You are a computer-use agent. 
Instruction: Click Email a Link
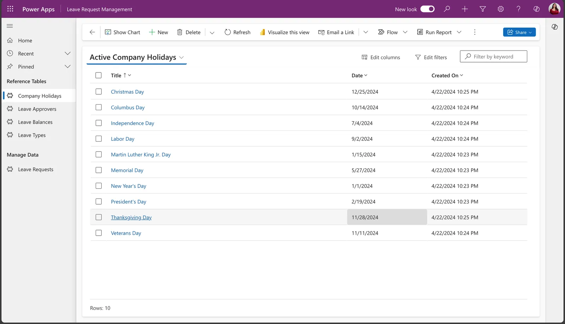tap(336, 32)
